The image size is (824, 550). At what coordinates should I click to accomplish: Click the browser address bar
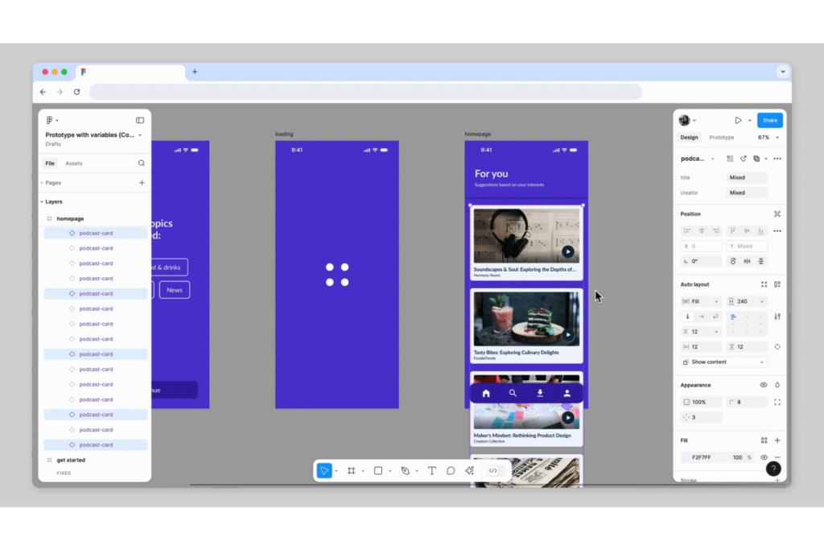365,92
